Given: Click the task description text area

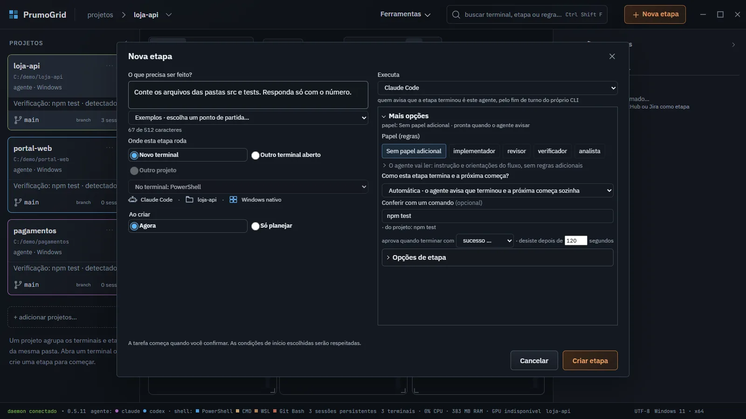Looking at the screenshot, I should pyautogui.click(x=248, y=95).
